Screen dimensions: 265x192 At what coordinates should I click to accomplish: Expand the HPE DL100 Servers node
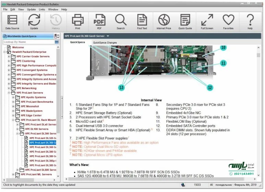pos(17,129)
